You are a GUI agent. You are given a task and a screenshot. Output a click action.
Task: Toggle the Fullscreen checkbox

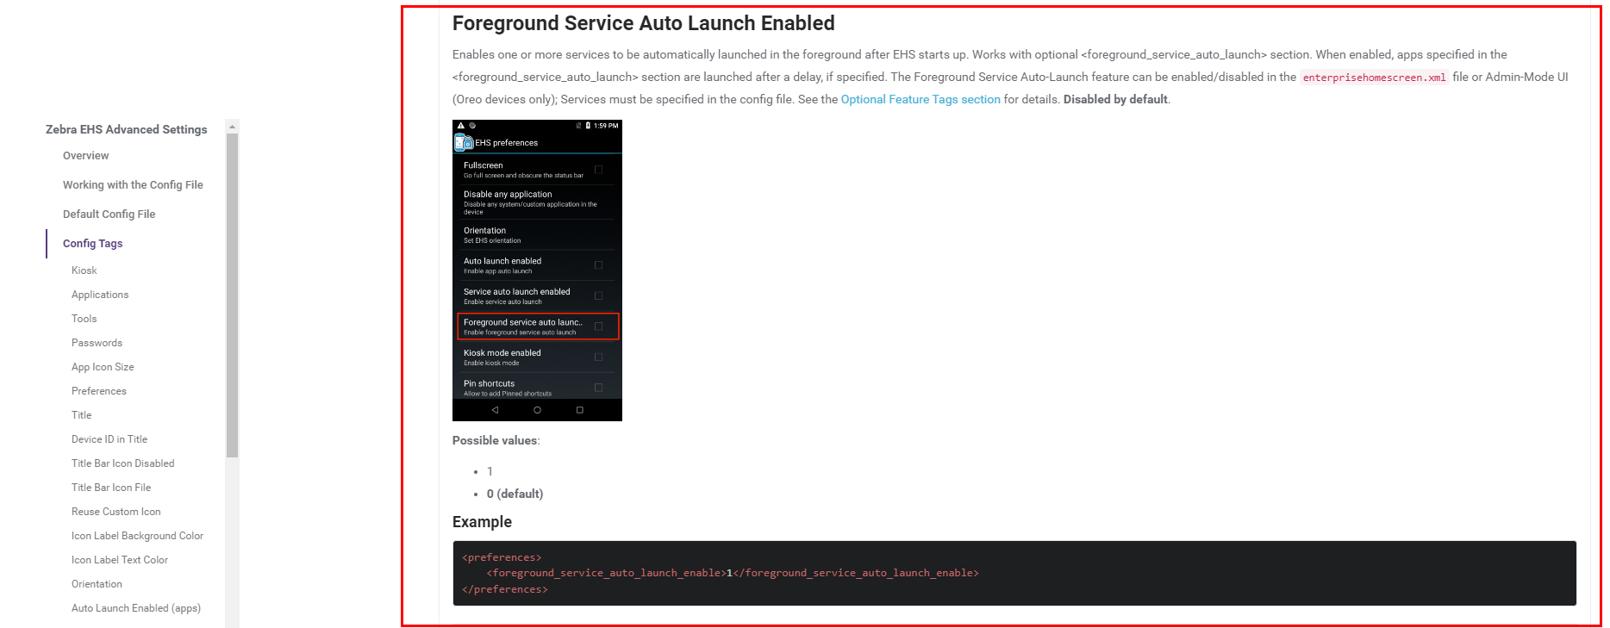(598, 170)
